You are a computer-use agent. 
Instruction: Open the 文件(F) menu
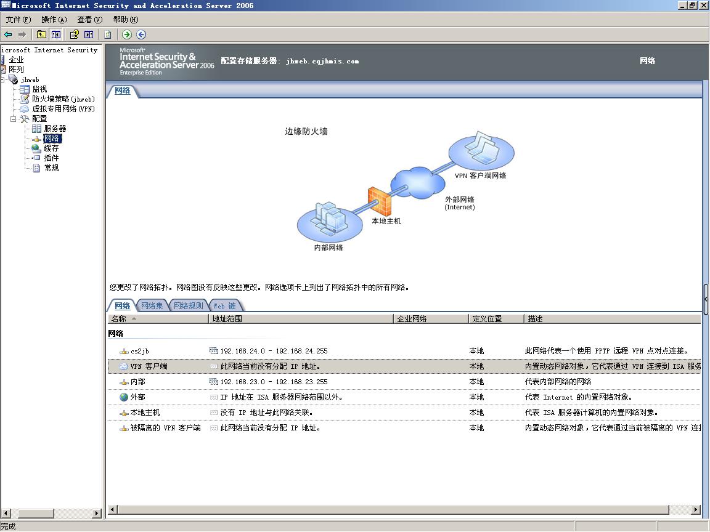click(x=18, y=20)
